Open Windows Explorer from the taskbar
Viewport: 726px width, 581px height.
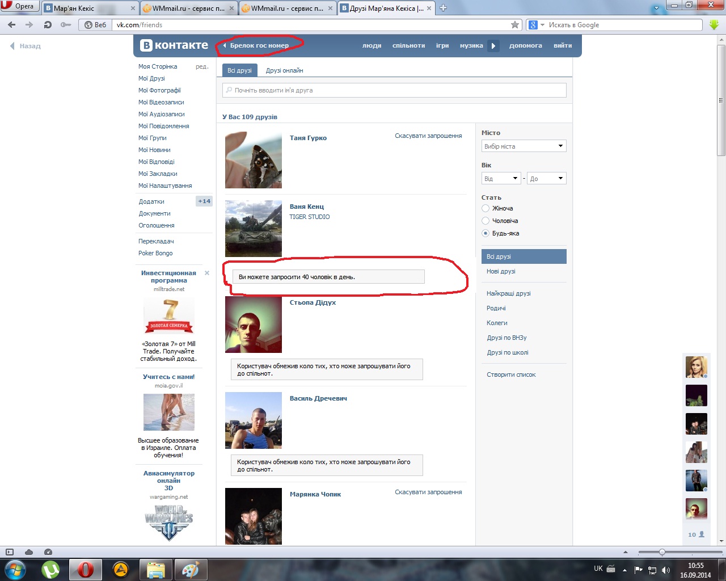(155, 569)
